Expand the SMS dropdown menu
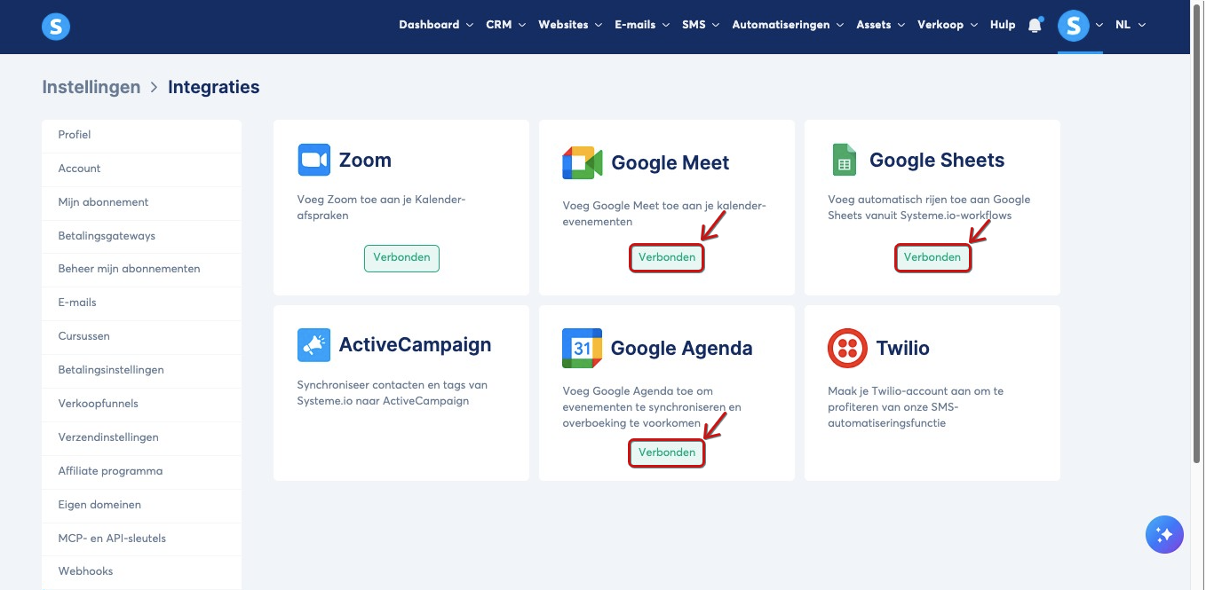This screenshot has height=590, width=1206. 700,25
